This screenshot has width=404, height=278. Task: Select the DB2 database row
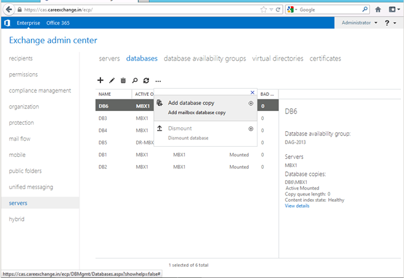[187, 167]
